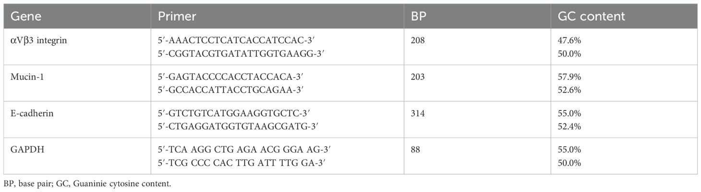The width and height of the screenshot is (701, 192).
Task: Click the Gene column header
Action: [x=26, y=16]
